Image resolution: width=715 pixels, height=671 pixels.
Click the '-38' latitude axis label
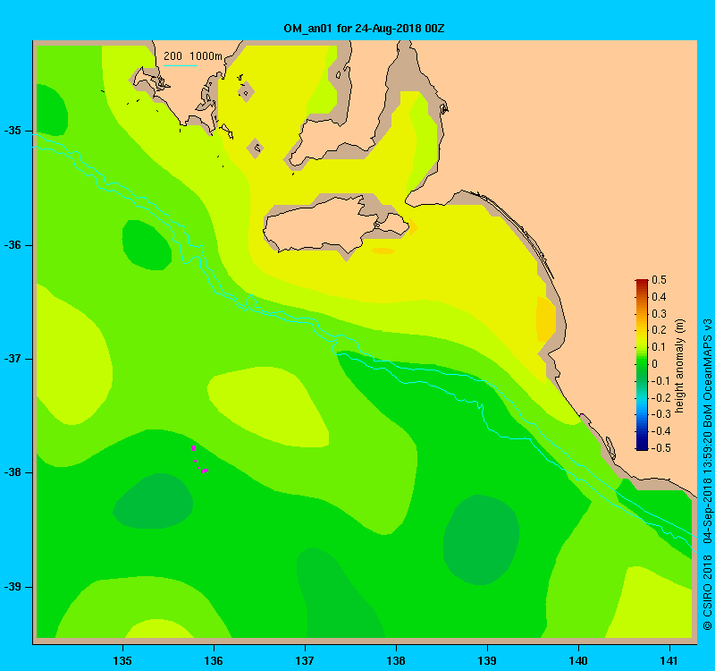(x=13, y=472)
